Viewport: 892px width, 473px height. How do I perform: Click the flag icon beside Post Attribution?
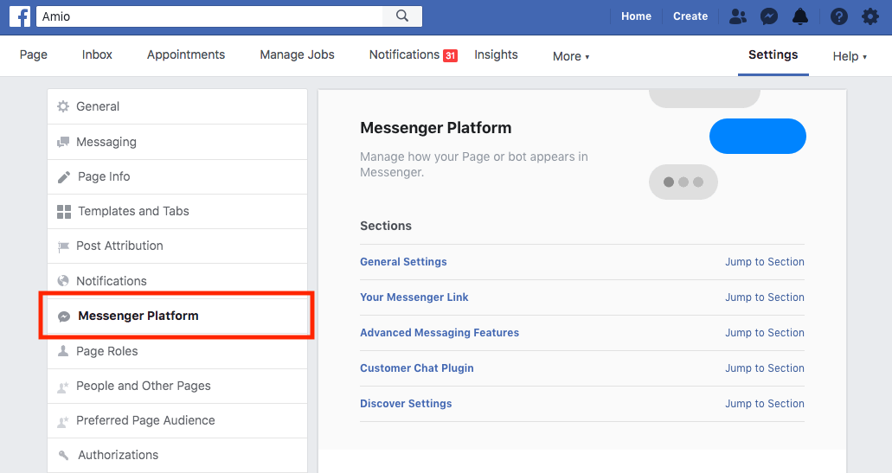coord(63,246)
